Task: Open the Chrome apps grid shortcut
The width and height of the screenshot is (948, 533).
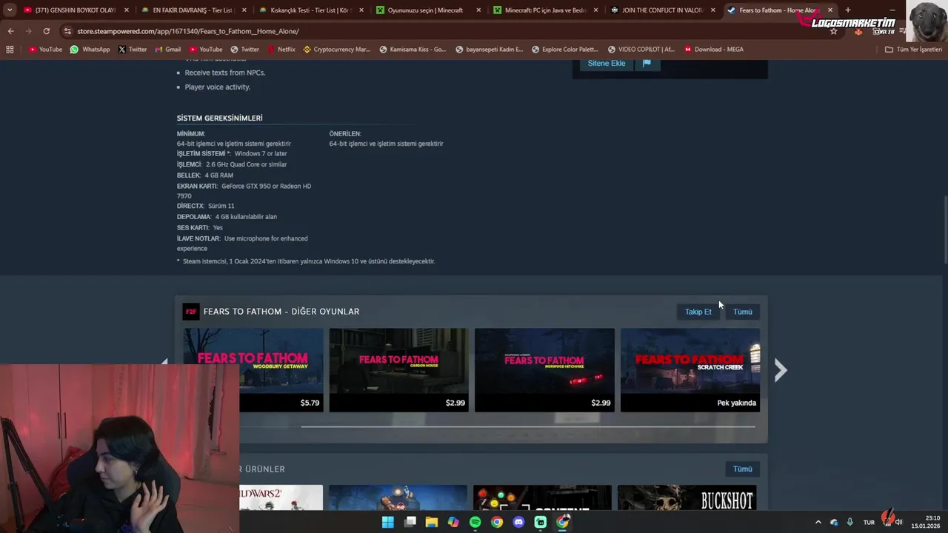Action: point(10,50)
